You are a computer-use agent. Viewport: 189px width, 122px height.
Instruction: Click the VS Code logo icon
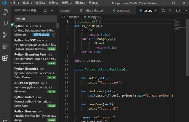point(4,3)
